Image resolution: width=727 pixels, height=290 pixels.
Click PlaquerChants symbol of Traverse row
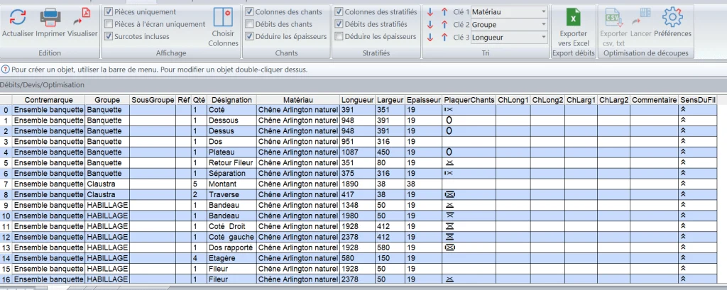point(449,194)
